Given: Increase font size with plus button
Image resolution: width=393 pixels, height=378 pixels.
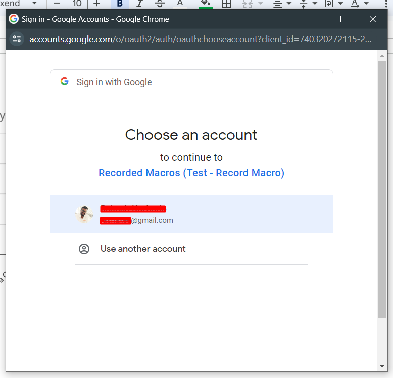Looking at the screenshot, I should (x=97, y=4).
